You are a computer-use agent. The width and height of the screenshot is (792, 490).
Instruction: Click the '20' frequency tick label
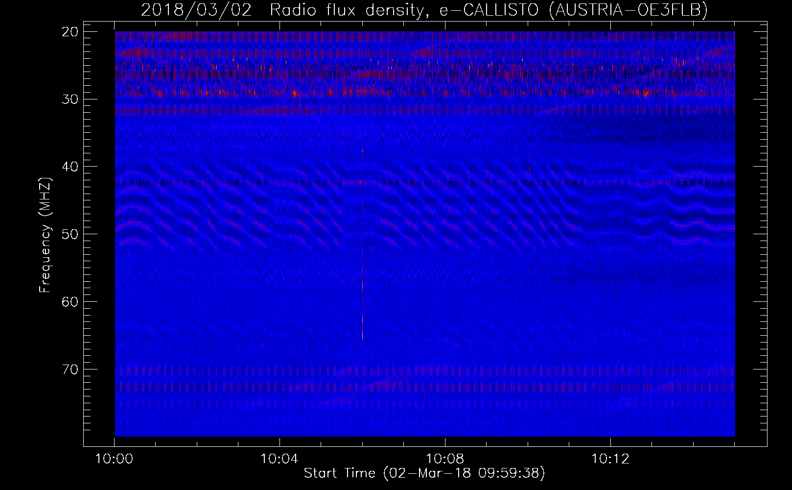(x=70, y=32)
